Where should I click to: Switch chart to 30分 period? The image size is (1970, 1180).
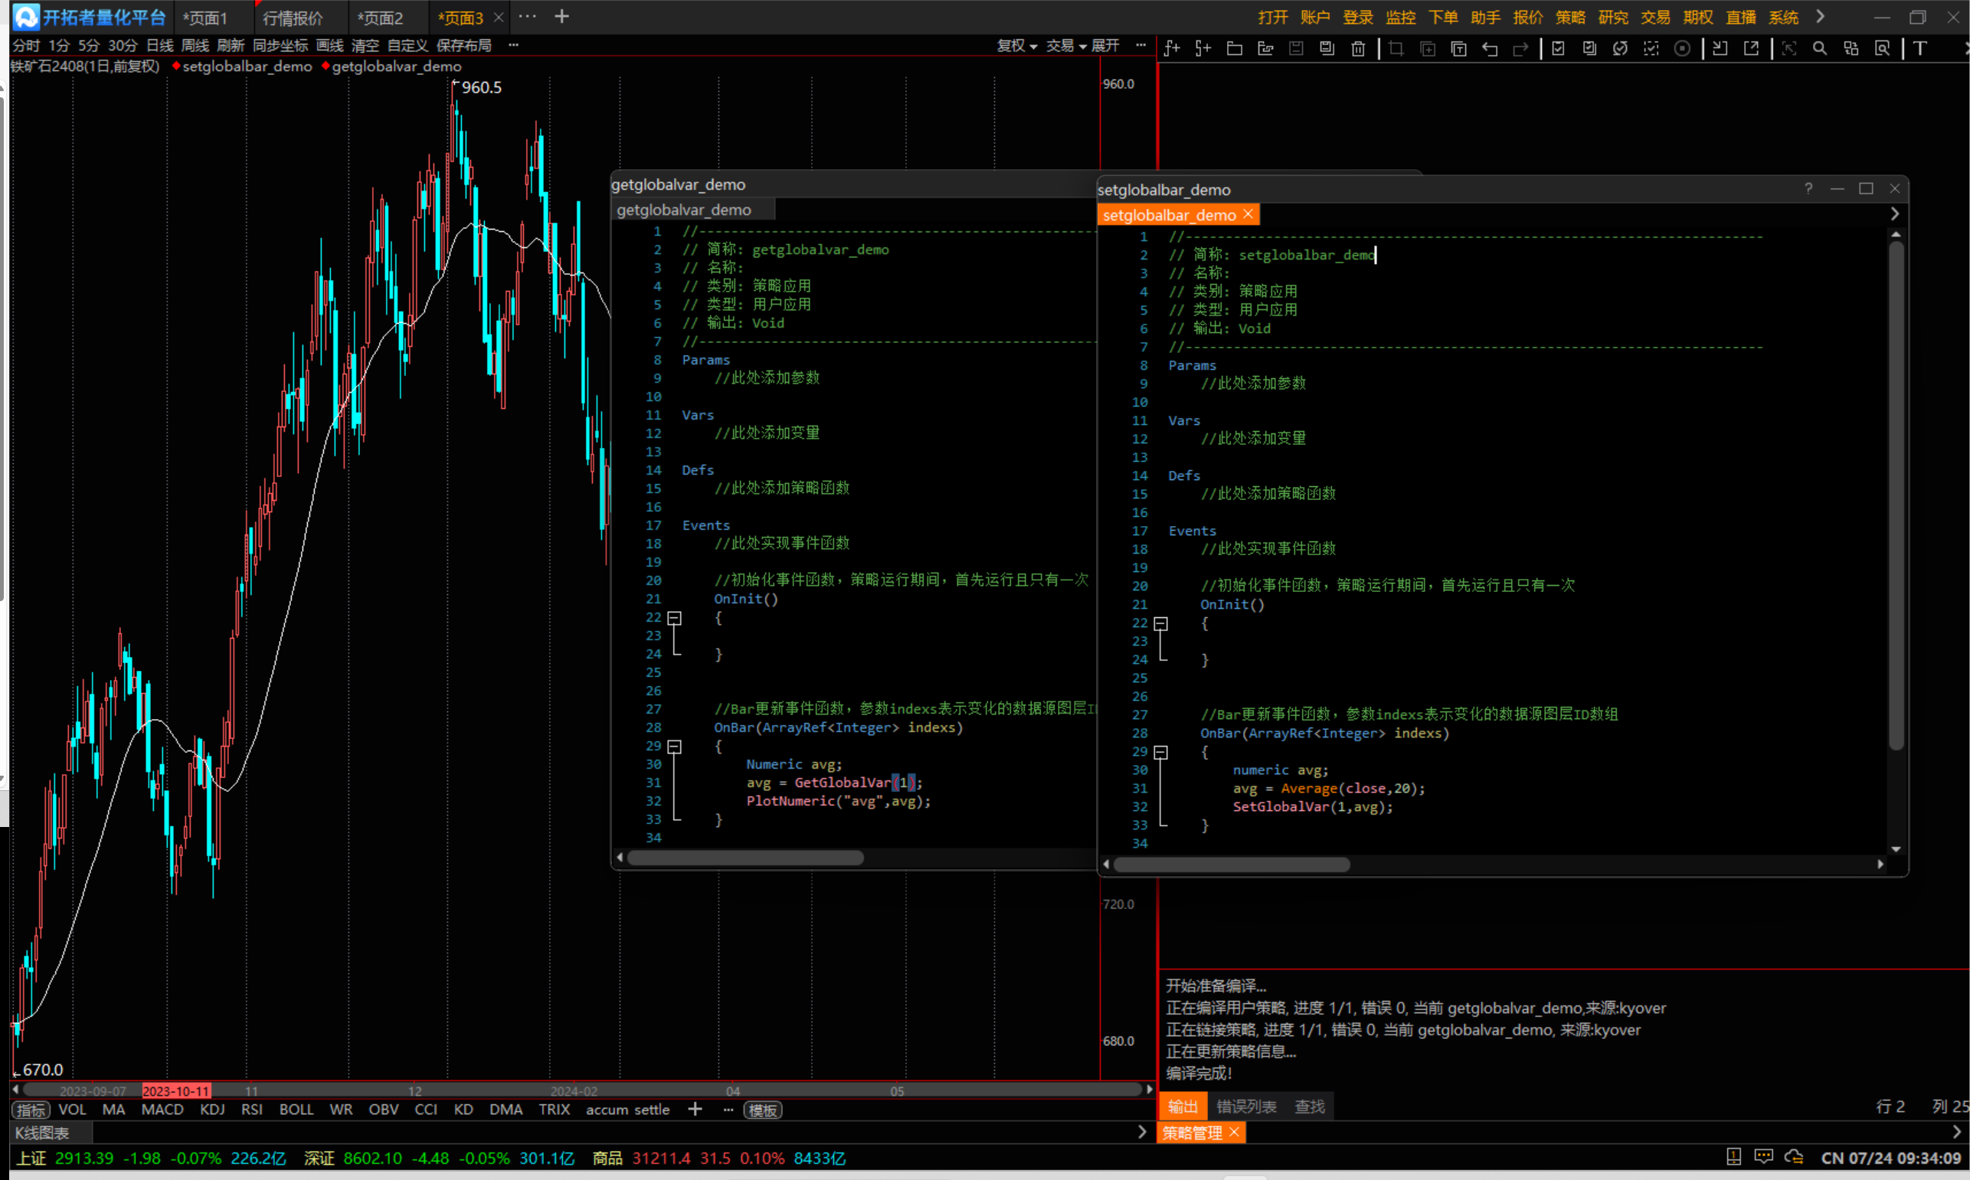123,46
